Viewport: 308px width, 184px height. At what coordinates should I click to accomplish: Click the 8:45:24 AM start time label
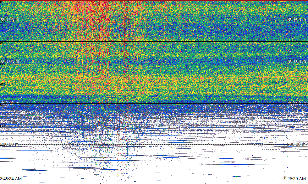point(11,179)
